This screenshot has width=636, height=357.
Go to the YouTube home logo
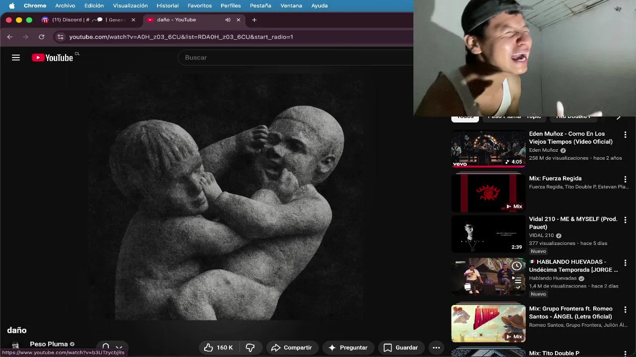[x=52, y=58]
